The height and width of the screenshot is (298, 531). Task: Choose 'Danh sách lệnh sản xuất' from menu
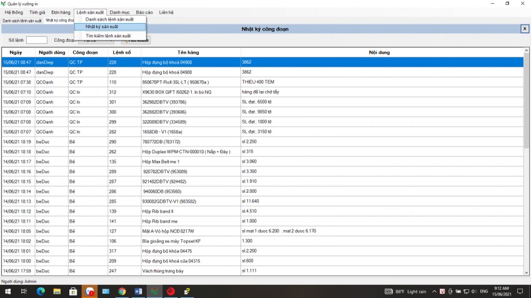[109, 19]
